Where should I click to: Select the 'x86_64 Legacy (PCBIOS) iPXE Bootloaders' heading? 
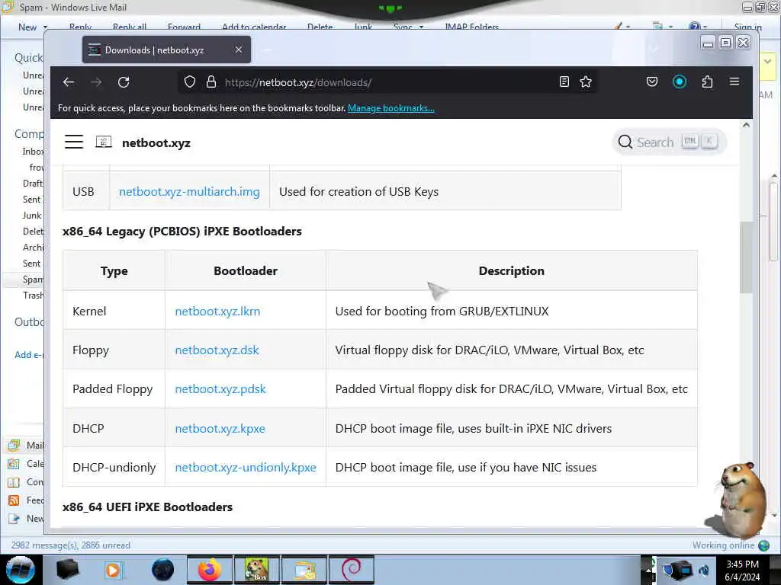pos(182,232)
